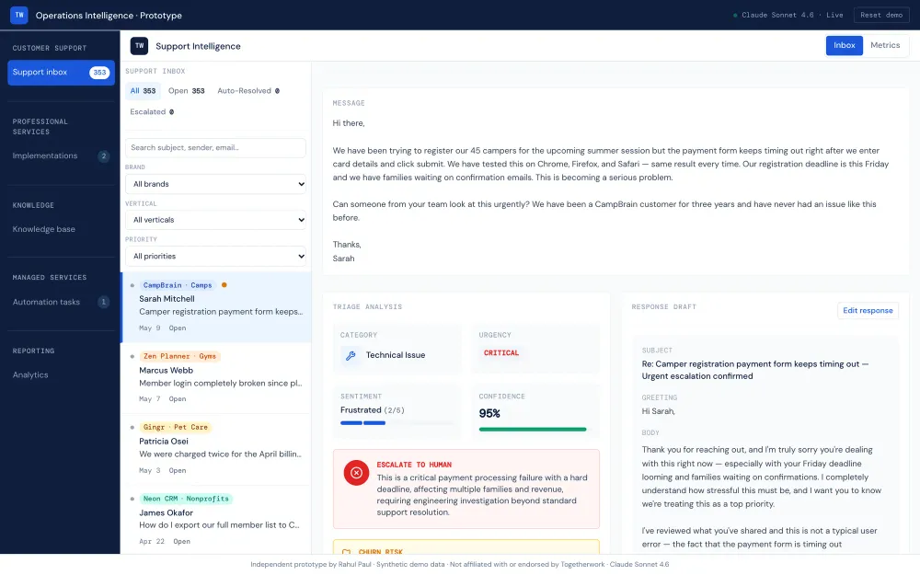Click the Churn Risk folder icon
920x575 pixels.
[x=346, y=552]
